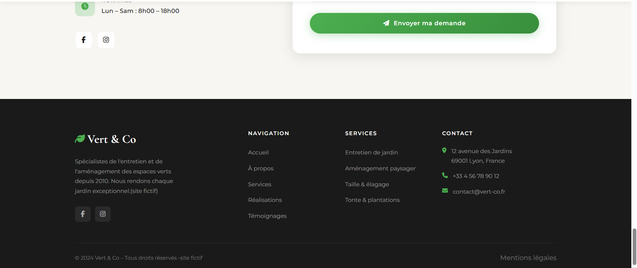Click the green envelope icon in Contact
This screenshot has width=637, height=268.
(445, 191)
